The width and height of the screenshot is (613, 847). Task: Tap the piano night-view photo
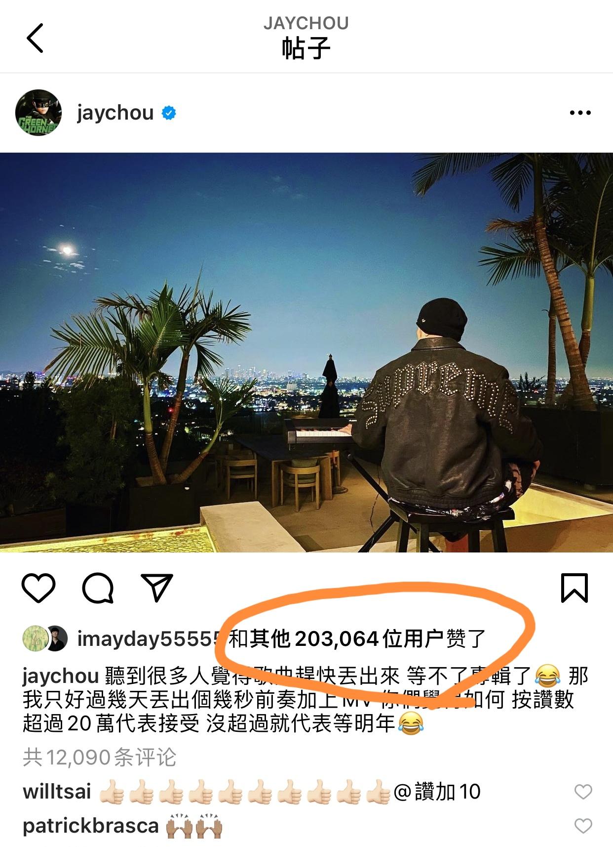(x=306, y=352)
